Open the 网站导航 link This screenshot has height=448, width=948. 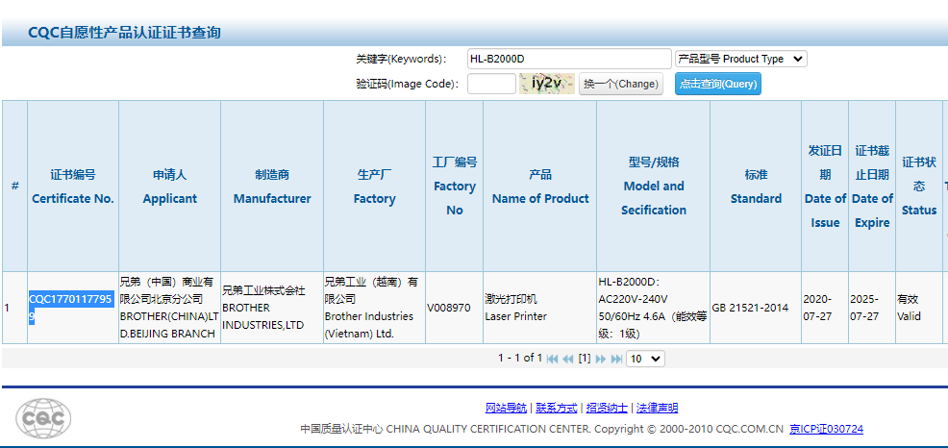point(506,408)
